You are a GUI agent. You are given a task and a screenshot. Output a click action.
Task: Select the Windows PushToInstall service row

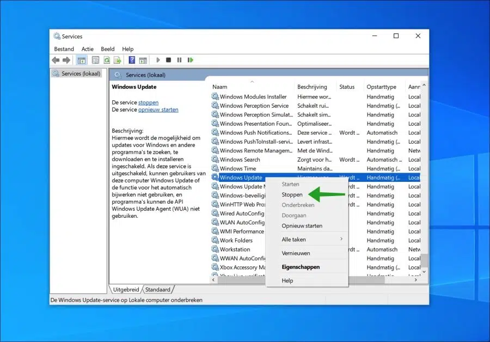(x=316, y=141)
